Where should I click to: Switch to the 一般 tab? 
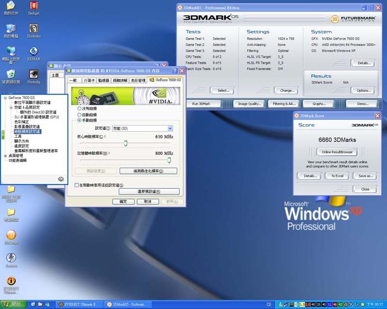pyautogui.click(x=74, y=80)
